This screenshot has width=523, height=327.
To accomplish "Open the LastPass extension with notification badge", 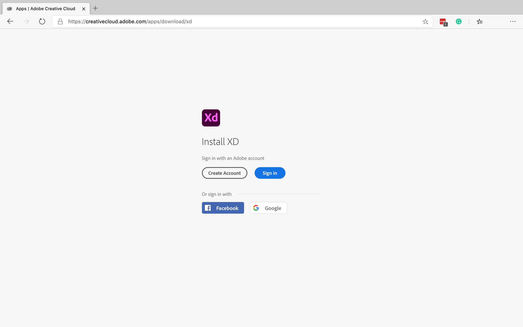I will click(443, 21).
